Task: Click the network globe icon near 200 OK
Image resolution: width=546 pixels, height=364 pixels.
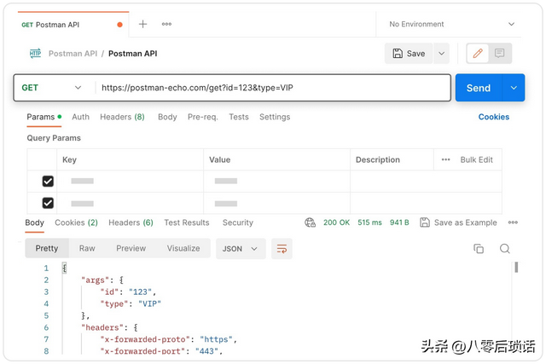Action: (310, 222)
